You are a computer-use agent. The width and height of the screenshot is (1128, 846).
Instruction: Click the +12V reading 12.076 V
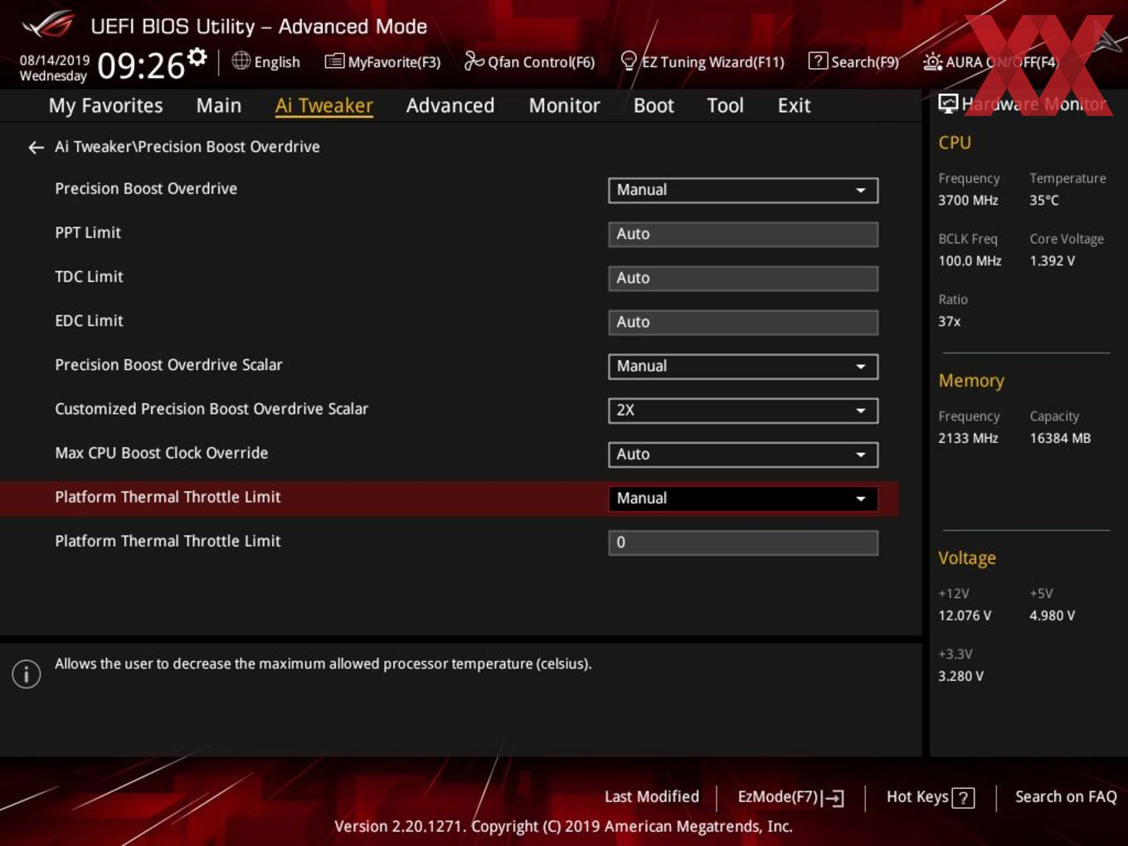(x=965, y=615)
